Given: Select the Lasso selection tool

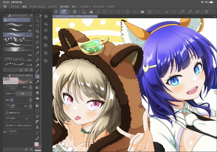Looking at the screenshot, I should click(x=37, y=42).
